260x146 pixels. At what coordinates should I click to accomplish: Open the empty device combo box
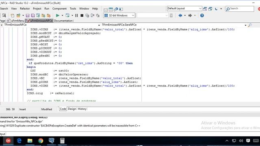coord(153,15)
